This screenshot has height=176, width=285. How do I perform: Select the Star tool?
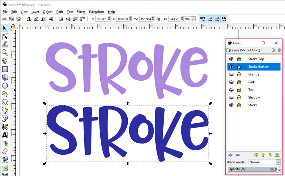(x=4, y=94)
